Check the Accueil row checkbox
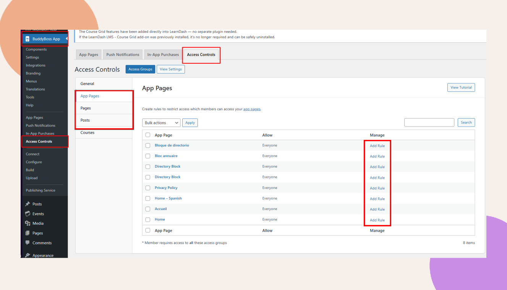This screenshot has height=290, width=507. pyautogui.click(x=148, y=209)
